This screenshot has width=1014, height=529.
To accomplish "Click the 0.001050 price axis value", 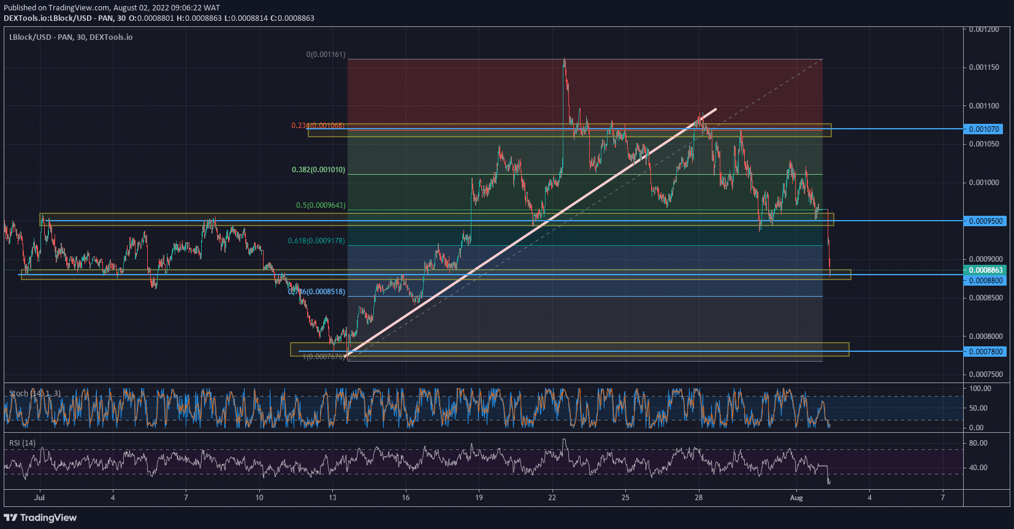I will (x=984, y=144).
